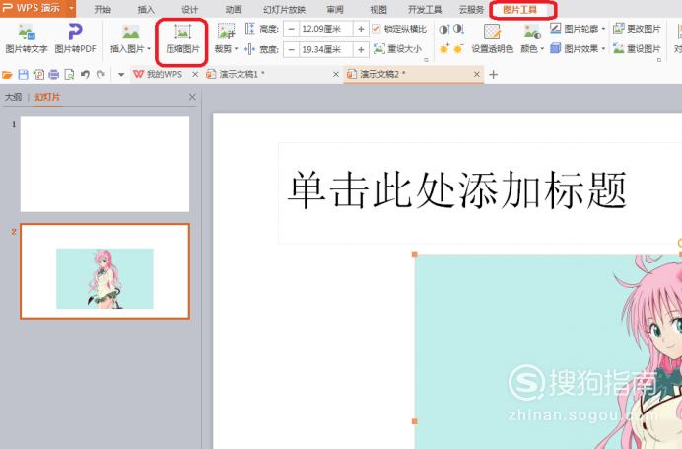Viewport: 682px width, 449px height.
Task: Select the 演示文稿2 document tab
Action: (376, 74)
